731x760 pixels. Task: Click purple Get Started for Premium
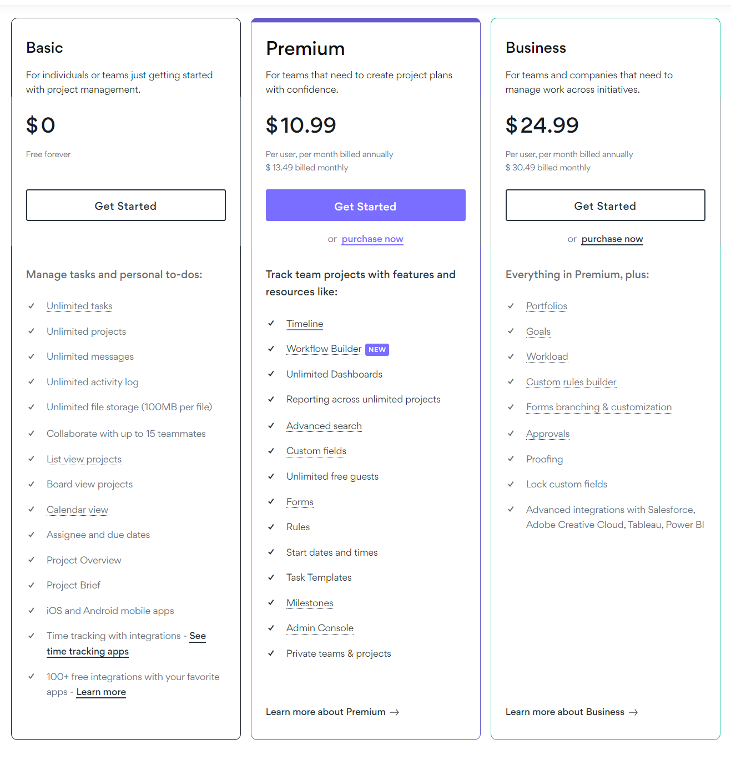(x=365, y=205)
